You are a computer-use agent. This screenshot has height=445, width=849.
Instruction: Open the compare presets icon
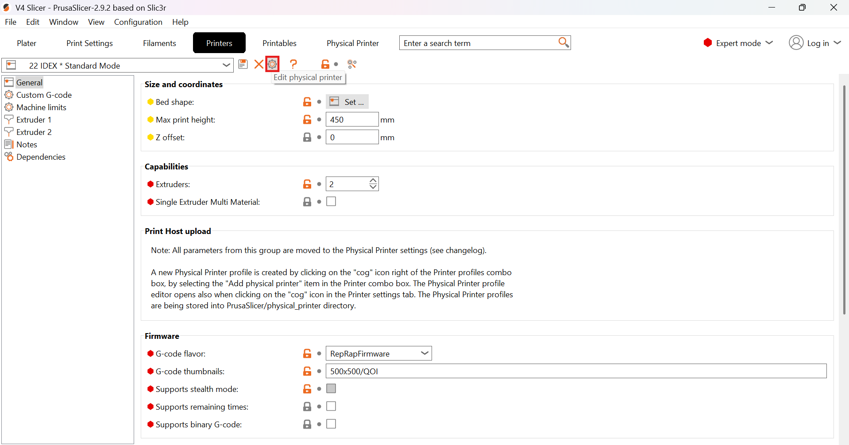tap(352, 64)
